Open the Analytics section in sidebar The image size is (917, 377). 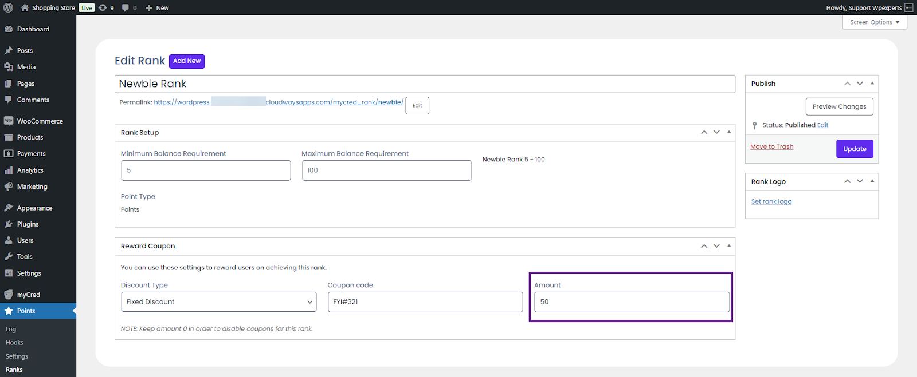tap(30, 170)
